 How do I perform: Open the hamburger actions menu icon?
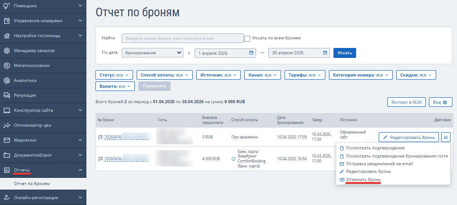(446, 137)
